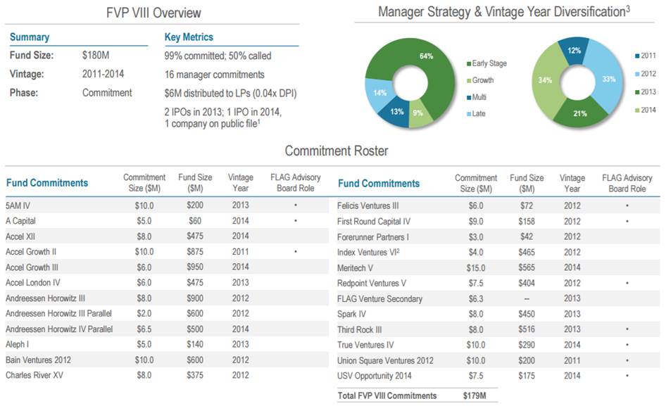
Task: Click the "Meritech V" fund name
Action: pyautogui.click(x=355, y=268)
